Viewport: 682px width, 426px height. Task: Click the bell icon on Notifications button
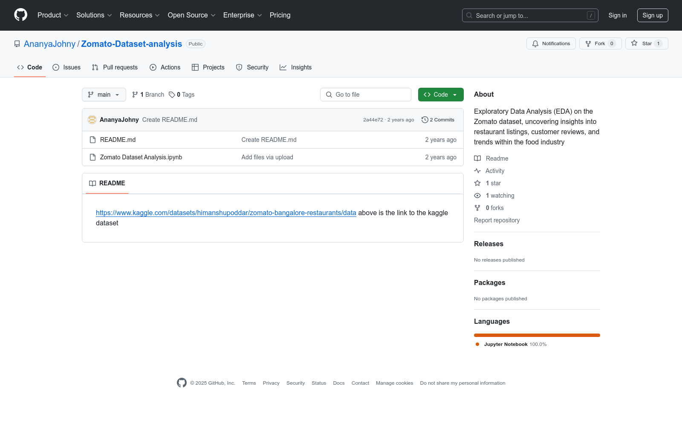[x=535, y=43]
